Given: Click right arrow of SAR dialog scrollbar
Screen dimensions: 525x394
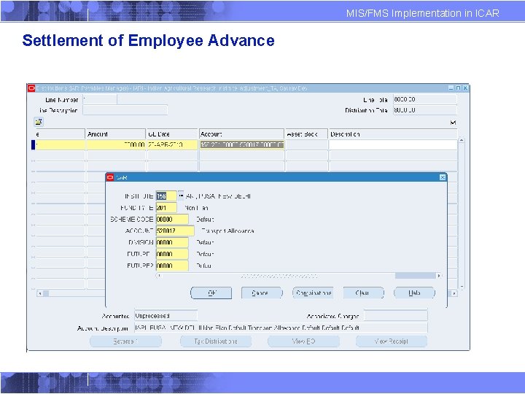Looking at the screenshot, I should pos(439,276).
